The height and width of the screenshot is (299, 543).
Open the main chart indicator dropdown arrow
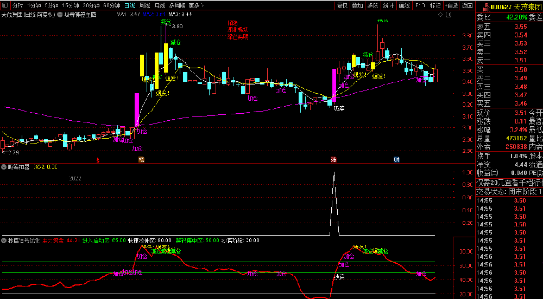click(x=59, y=15)
